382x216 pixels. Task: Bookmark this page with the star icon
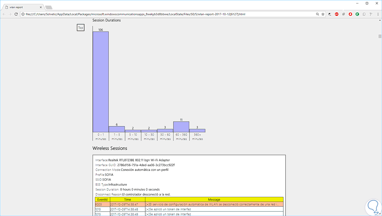pyautogui.click(x=323, y=14)
